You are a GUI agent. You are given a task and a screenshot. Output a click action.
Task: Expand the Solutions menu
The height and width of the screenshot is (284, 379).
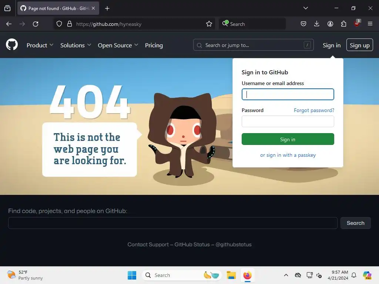[x=76, y=45]
